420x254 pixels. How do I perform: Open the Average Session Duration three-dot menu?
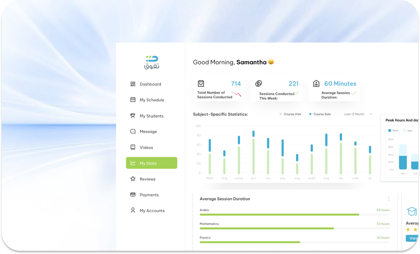(x=389, y=199)
